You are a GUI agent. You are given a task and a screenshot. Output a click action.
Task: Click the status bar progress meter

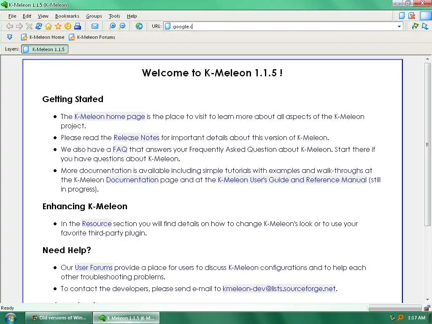395,308
